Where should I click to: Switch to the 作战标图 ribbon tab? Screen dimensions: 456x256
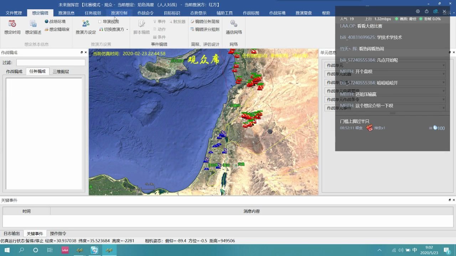251,13
